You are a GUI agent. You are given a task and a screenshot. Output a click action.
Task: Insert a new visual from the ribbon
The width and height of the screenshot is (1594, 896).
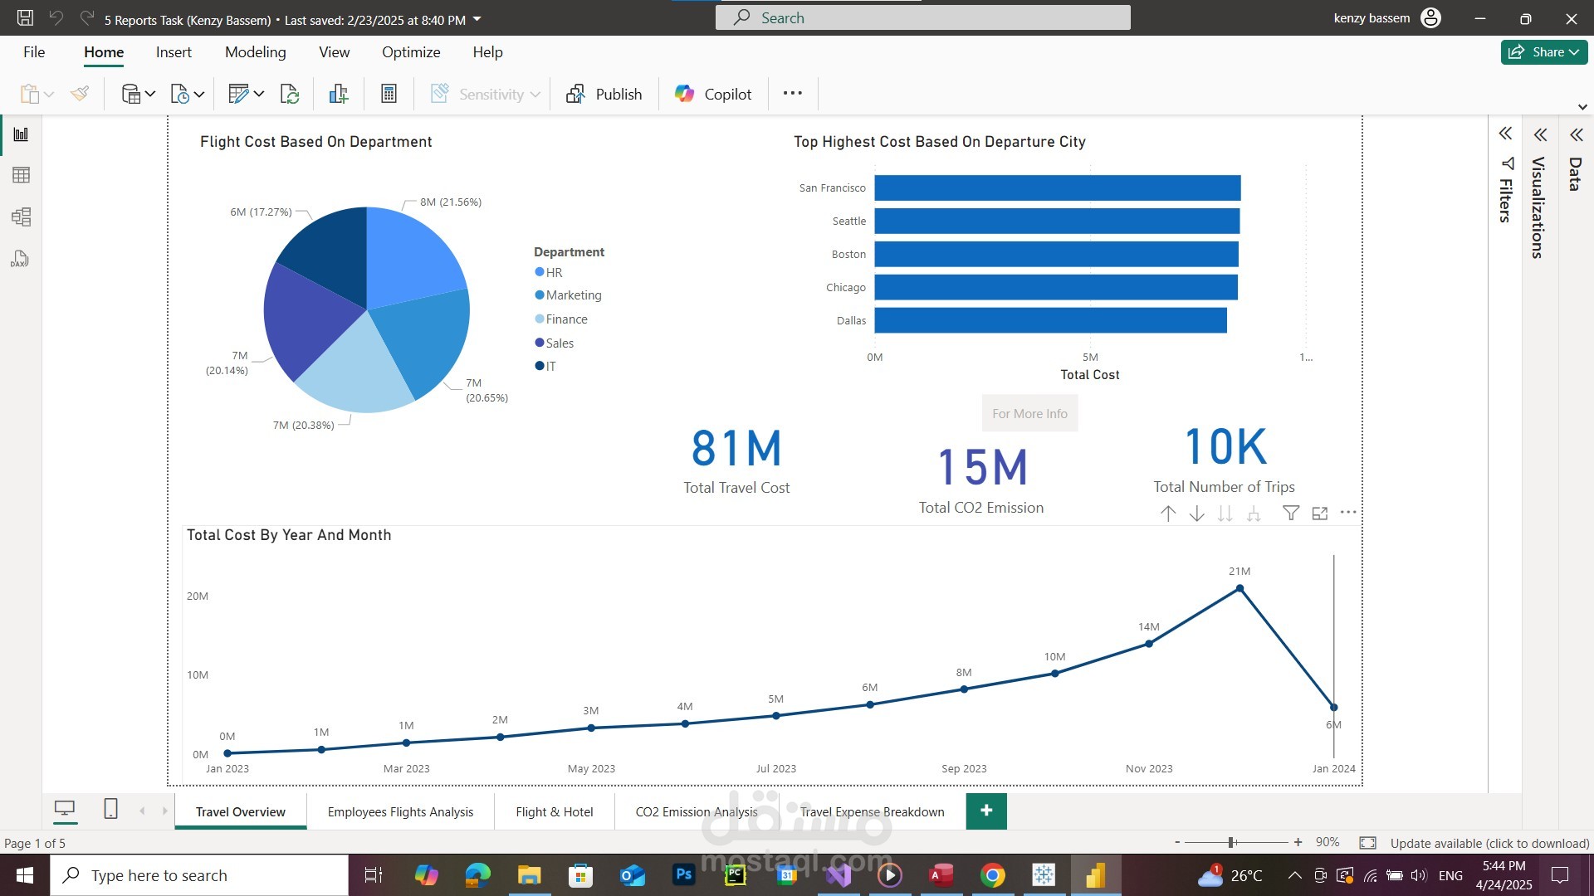(338, 94)
